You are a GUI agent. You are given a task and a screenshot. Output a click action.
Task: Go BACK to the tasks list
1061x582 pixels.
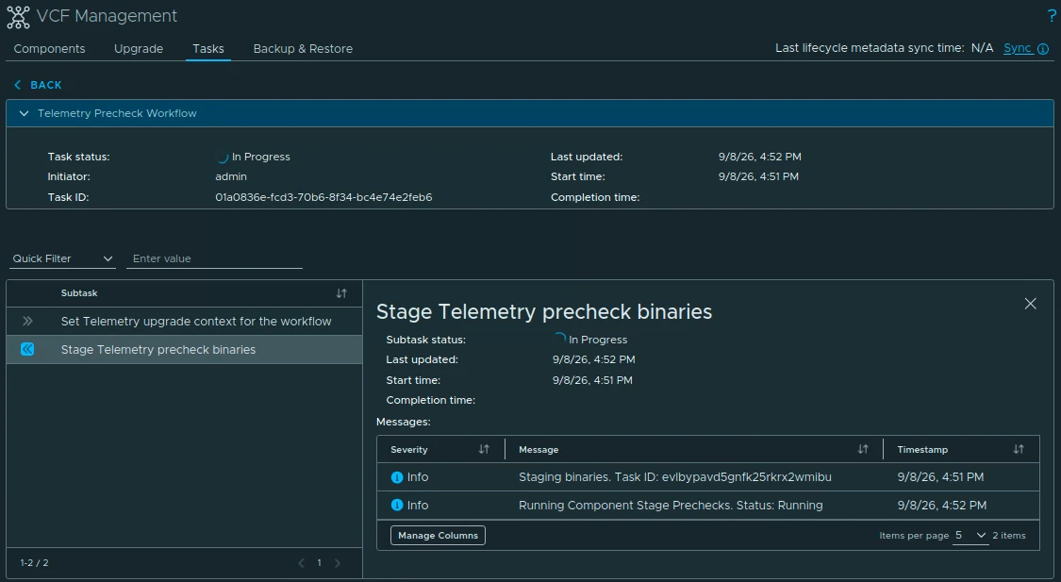coord(45,85)
